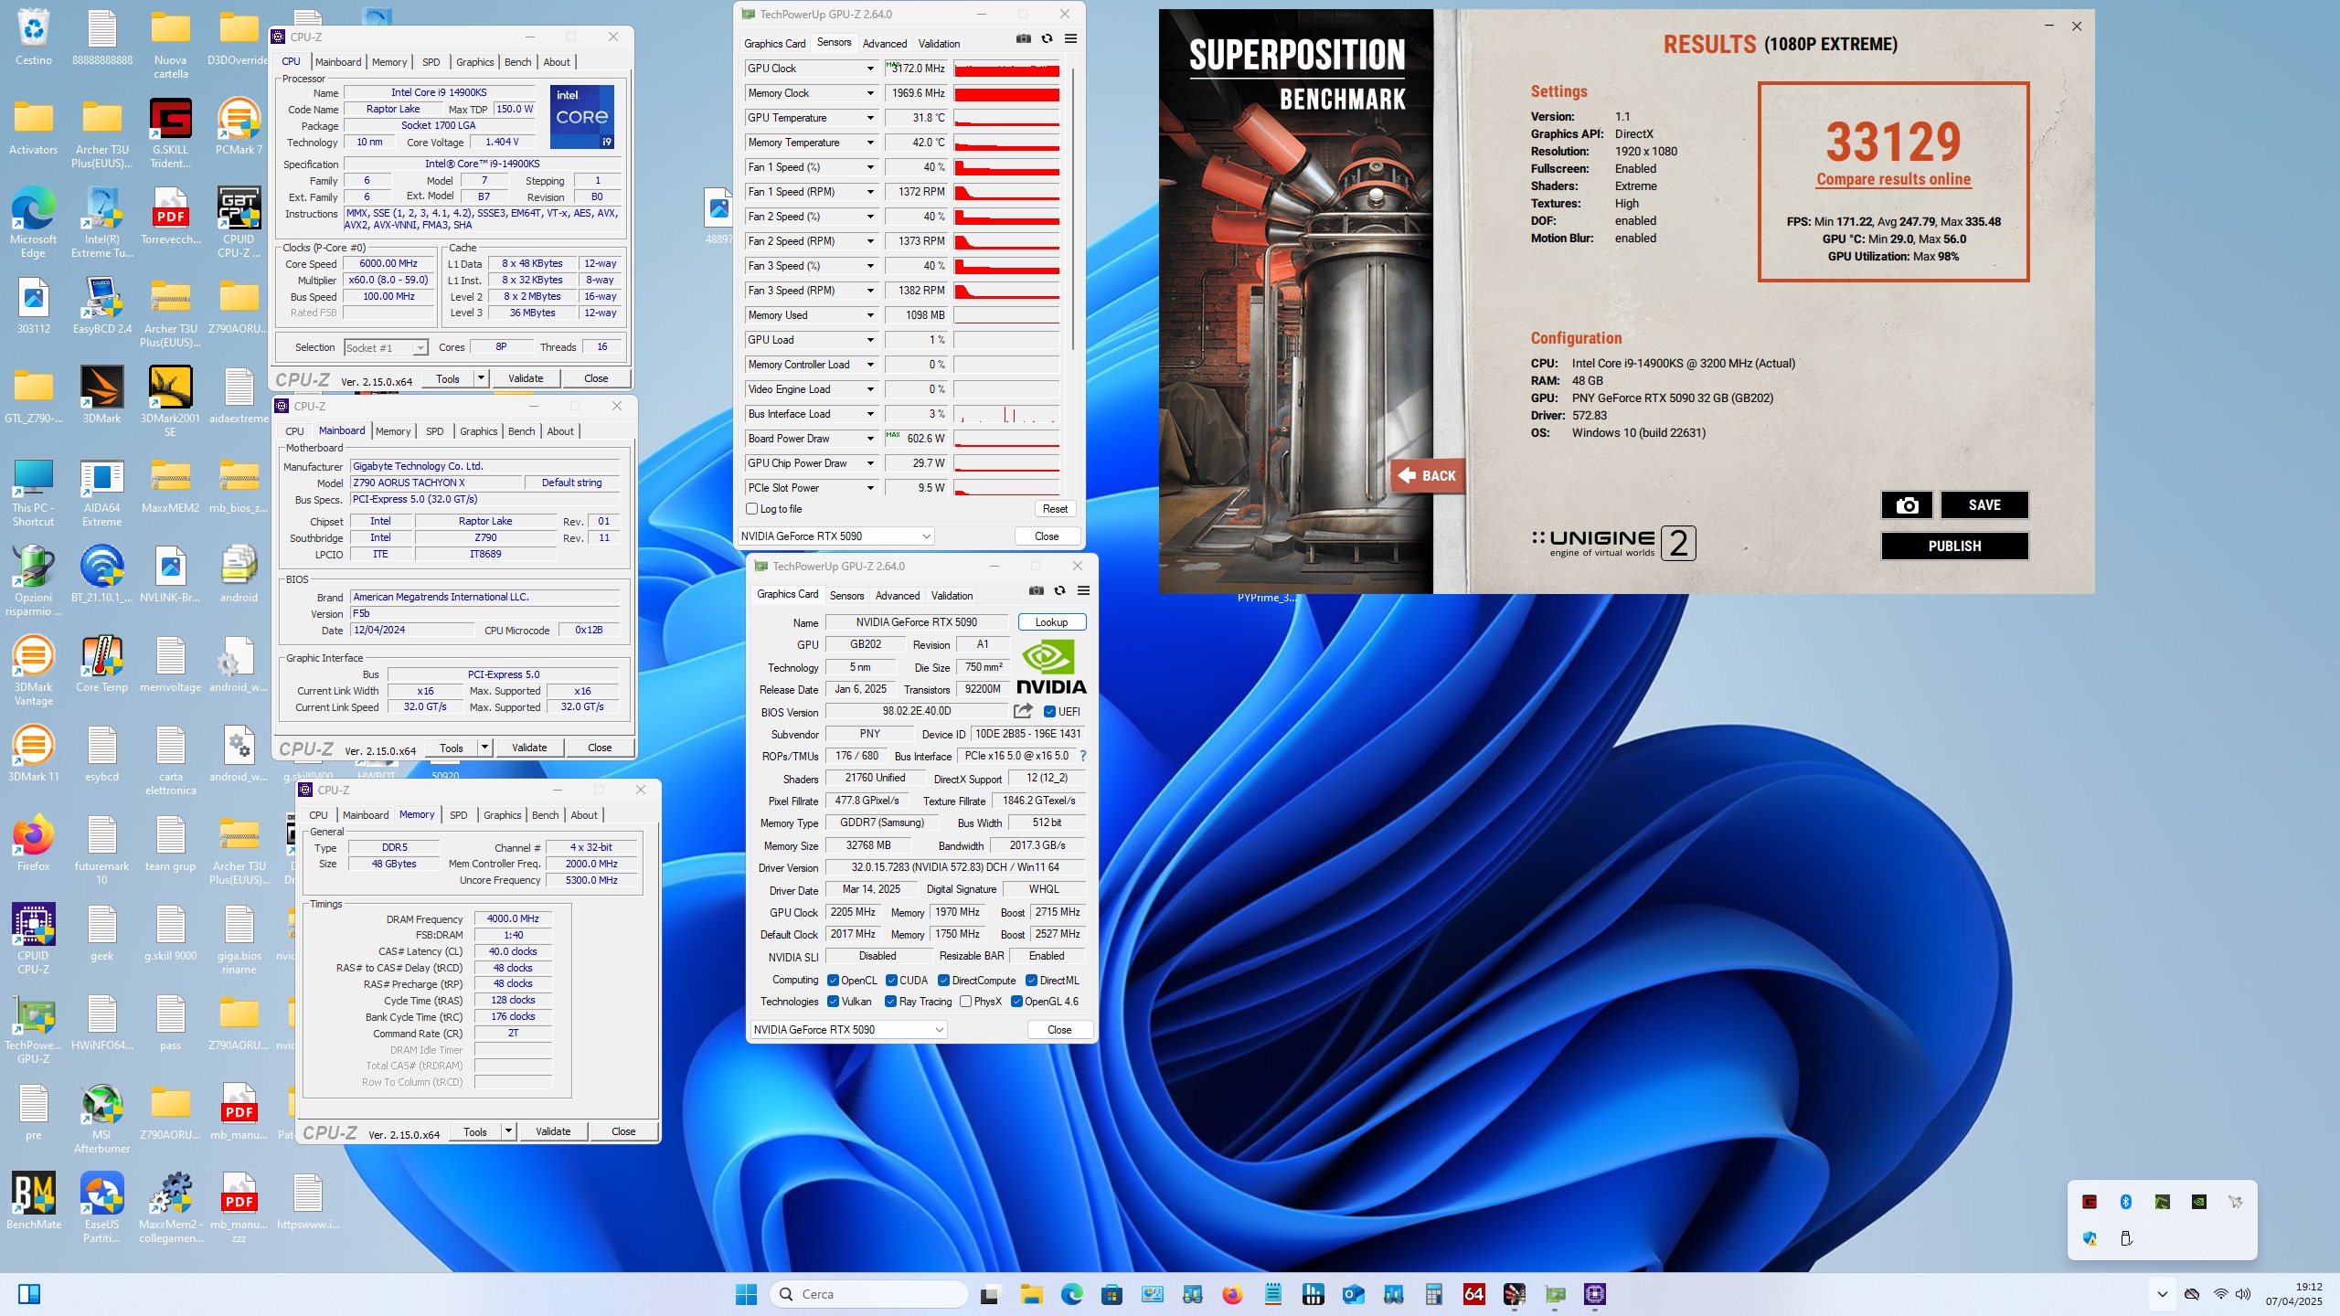Toggle the DirectML checkbox
2340x1316 pixels.
(x=1031, y=981)
